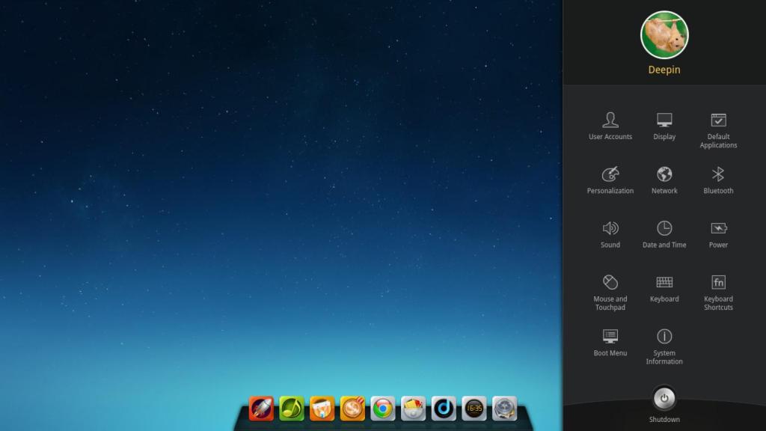Open Keyboard settings

pos(664,288)
